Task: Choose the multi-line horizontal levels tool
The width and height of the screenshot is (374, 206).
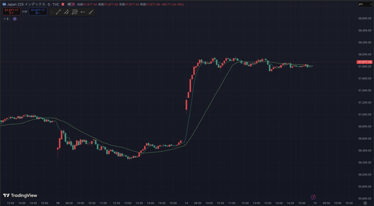Action: click(75, 12)
